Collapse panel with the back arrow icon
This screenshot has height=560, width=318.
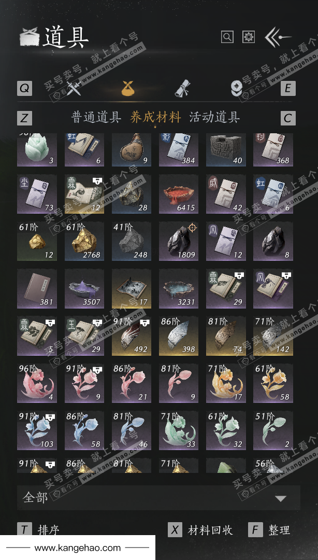point(277,37)
